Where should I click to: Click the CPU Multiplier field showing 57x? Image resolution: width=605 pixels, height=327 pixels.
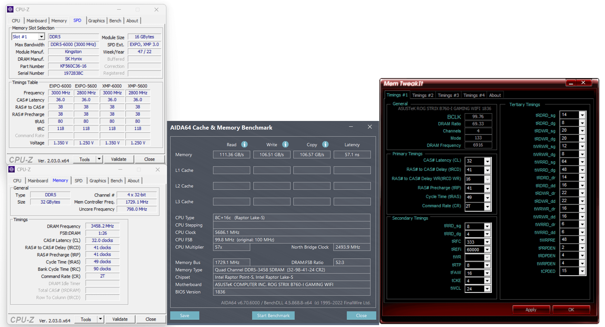click(x=232, y=247)
